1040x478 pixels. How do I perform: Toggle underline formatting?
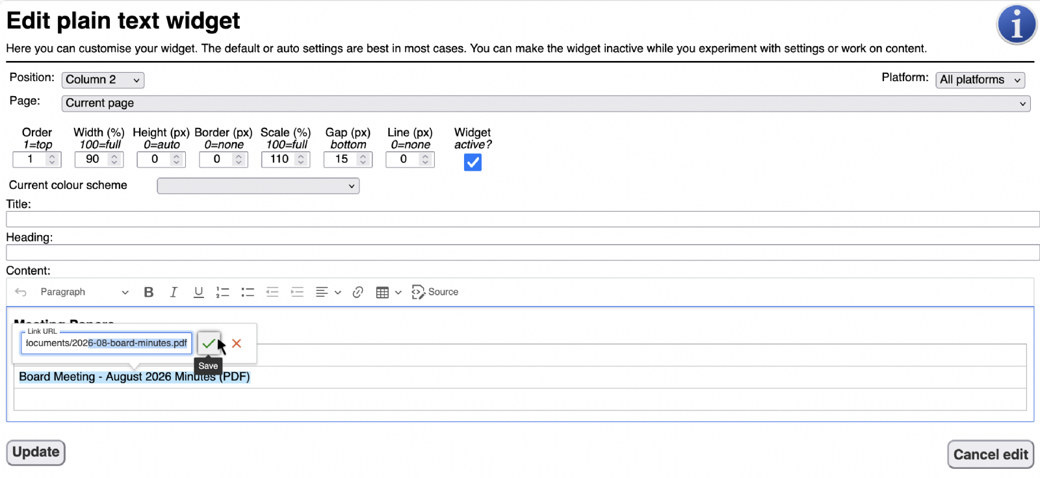point(199,292)
